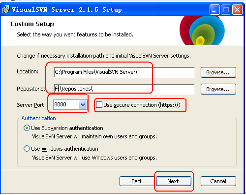
Task: Go to the Next setup step
Action: [174, 181]
